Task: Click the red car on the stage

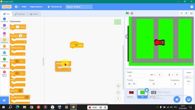Action: (x=160, y=42)
